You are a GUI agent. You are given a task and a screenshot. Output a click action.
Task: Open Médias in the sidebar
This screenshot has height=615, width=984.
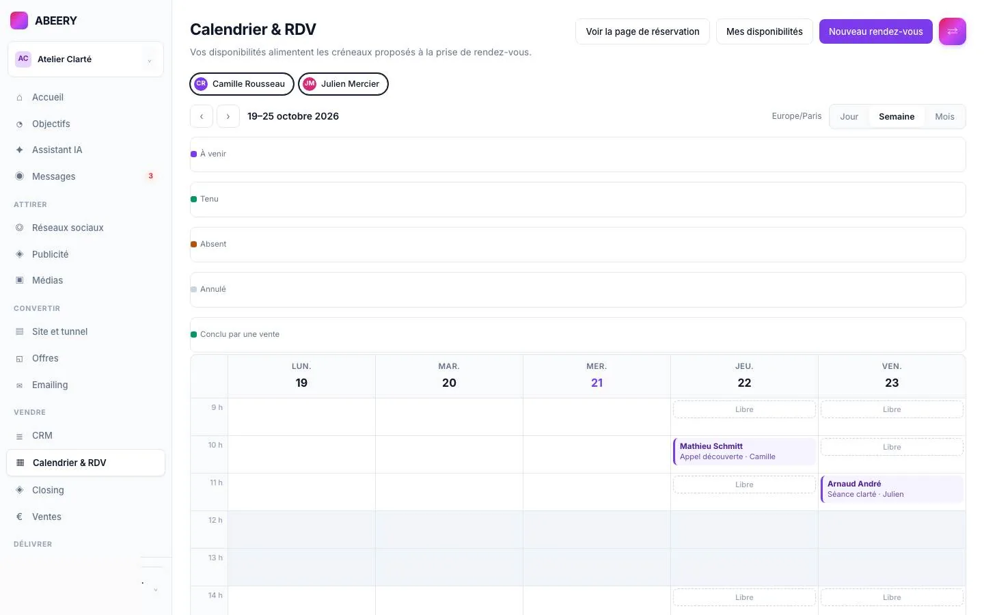[85, 280]
